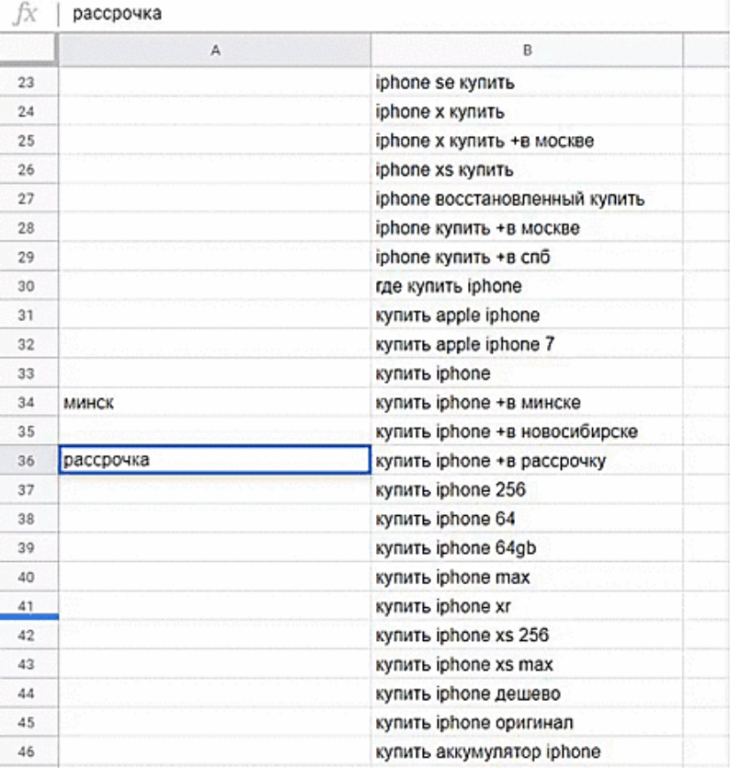This screenshot has width=730, height=768.
Task: Select row 26 header
Action: 29,169
